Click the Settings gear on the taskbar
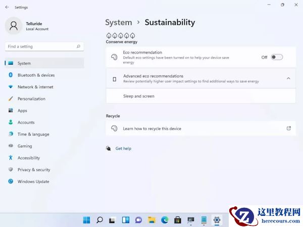 [x=217, y=220]
